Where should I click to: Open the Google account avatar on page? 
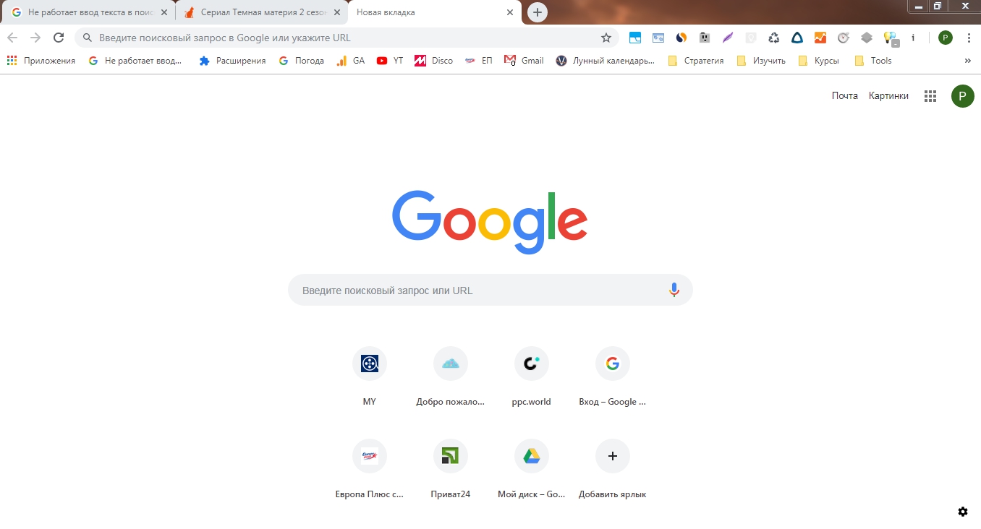(962, 95)
